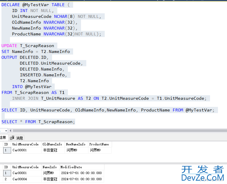Select UnitMeasureCode header in second result grid
Image resolution: width=227 pixels, height=184 pixels.
tap(25, 167)
